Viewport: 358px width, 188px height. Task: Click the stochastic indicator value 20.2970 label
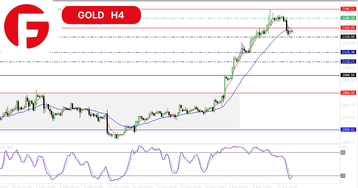coord(8,147)
